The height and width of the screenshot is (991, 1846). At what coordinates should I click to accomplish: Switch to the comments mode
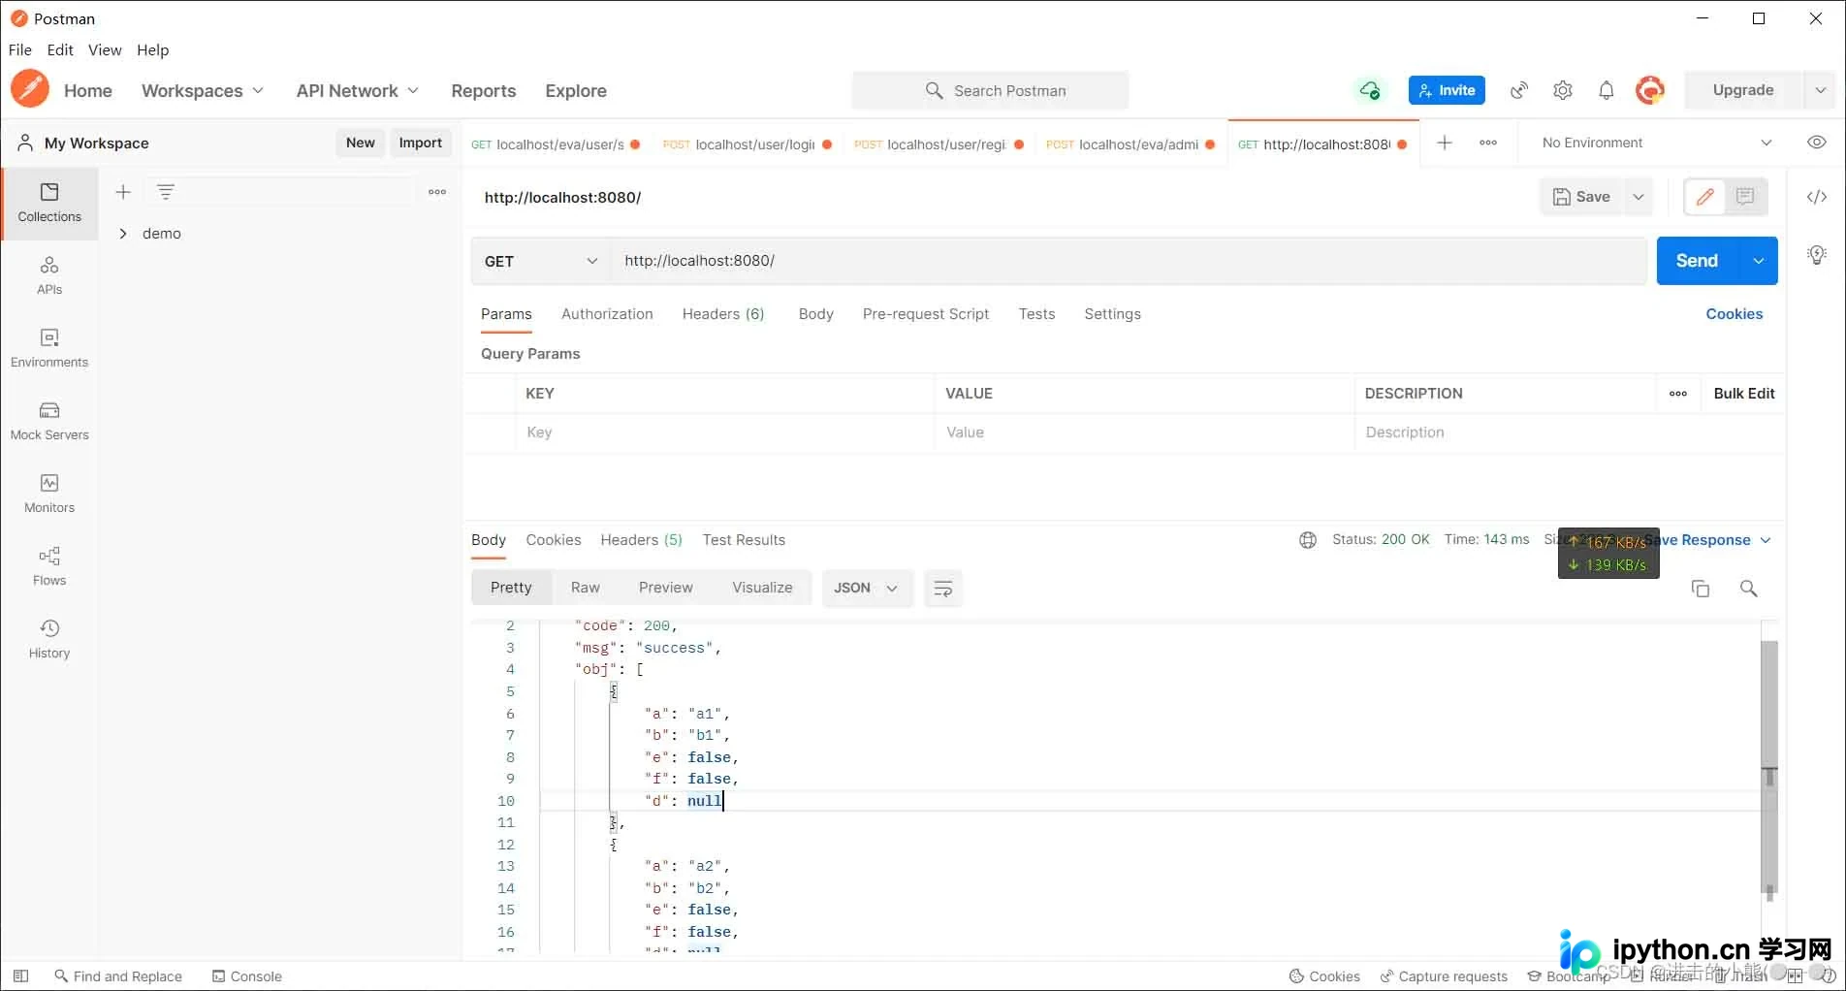pos(1745,197)
